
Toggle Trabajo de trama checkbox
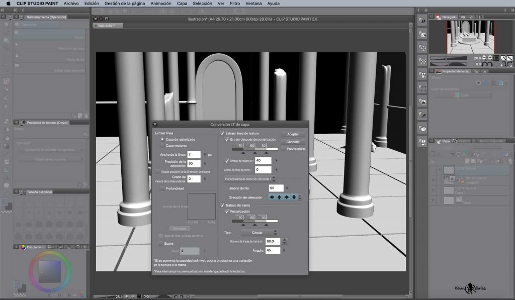[x=222, y=205]
